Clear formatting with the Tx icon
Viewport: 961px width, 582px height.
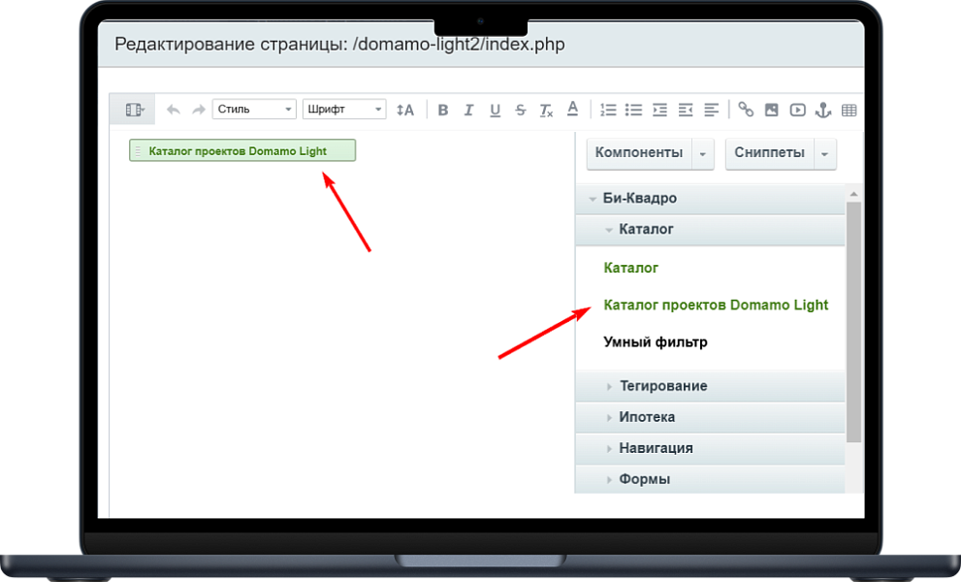point(545,110)
